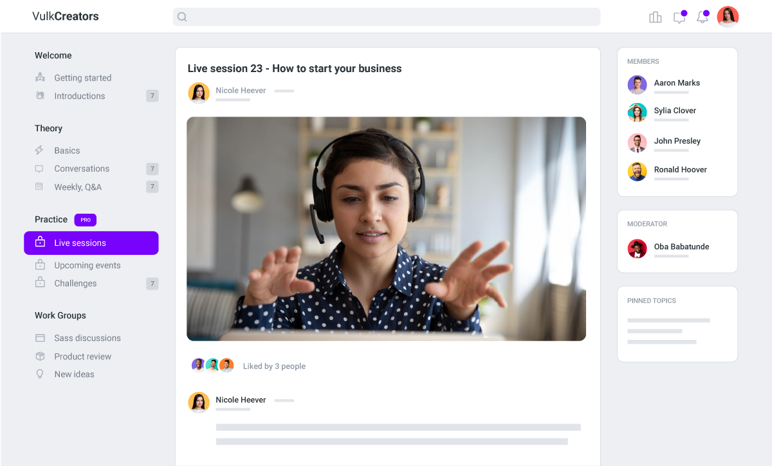Open moderator Oba Babatunde's profile
772x466 pixels.
[681, 247]
